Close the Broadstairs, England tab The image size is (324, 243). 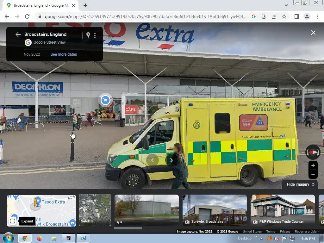(73, 5)
